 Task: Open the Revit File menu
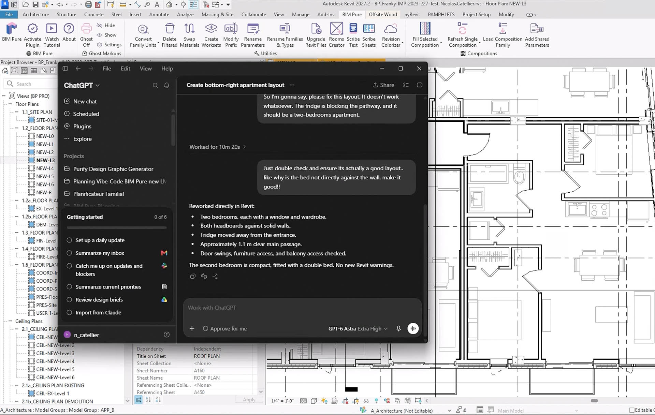9,14
